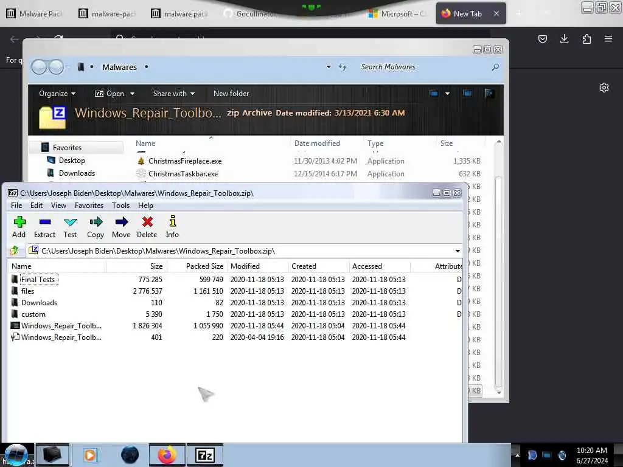
Task: Open the File menu in 7-Zip
Action: (16, 206)
